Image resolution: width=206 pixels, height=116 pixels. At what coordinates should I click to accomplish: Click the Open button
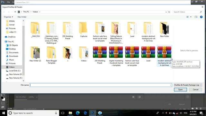pyautogui.click(x=180, y=90)
